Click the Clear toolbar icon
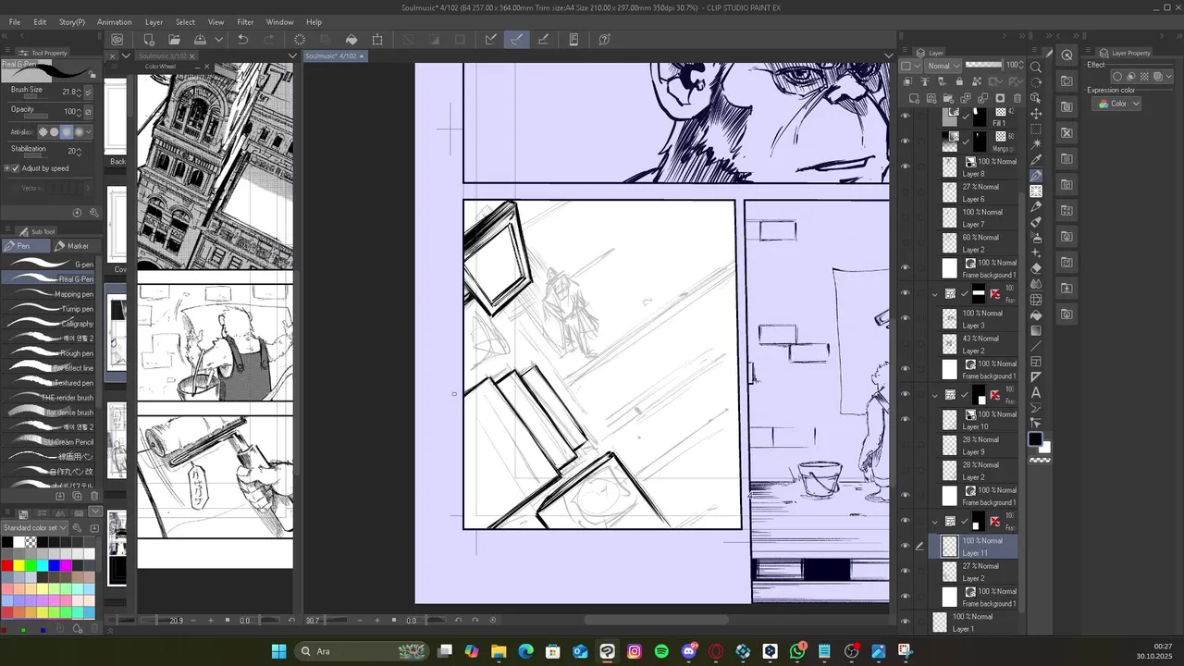 pyautogui.click(x=300, y=39)
